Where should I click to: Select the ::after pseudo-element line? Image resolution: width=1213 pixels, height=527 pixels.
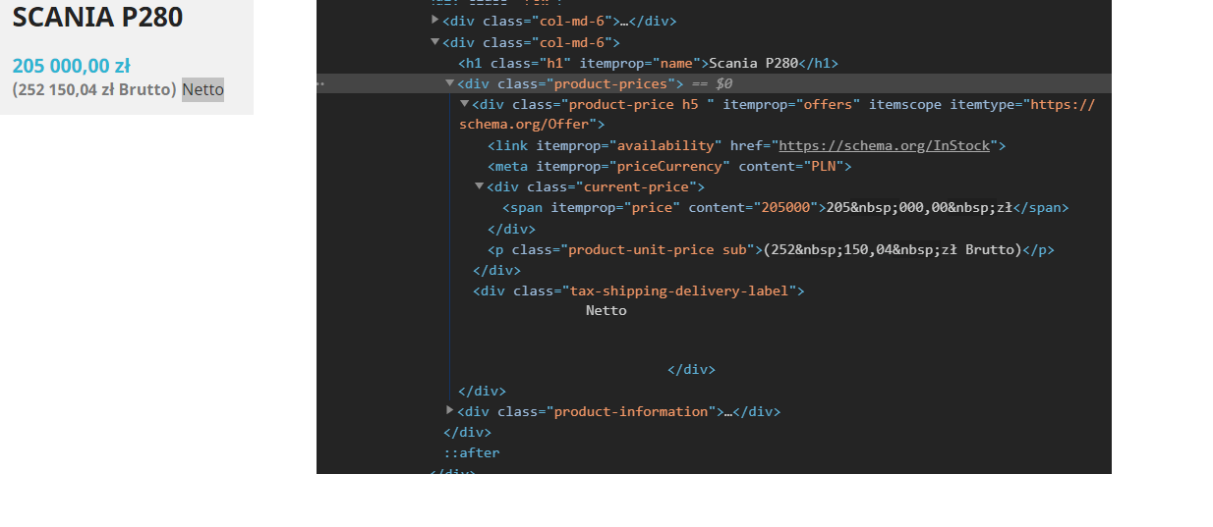472,453
